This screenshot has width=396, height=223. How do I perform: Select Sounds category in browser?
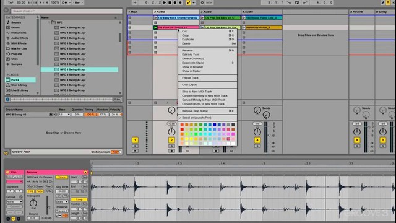point(15,22)
